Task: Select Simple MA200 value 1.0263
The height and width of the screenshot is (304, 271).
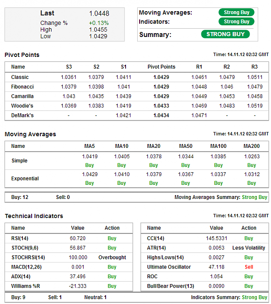Action: (252, 157)
